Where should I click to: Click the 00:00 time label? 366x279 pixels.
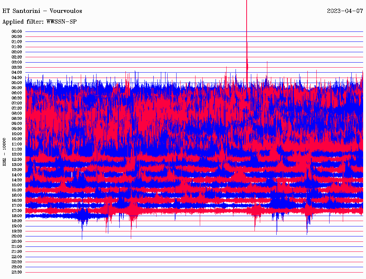coord(17,31)
